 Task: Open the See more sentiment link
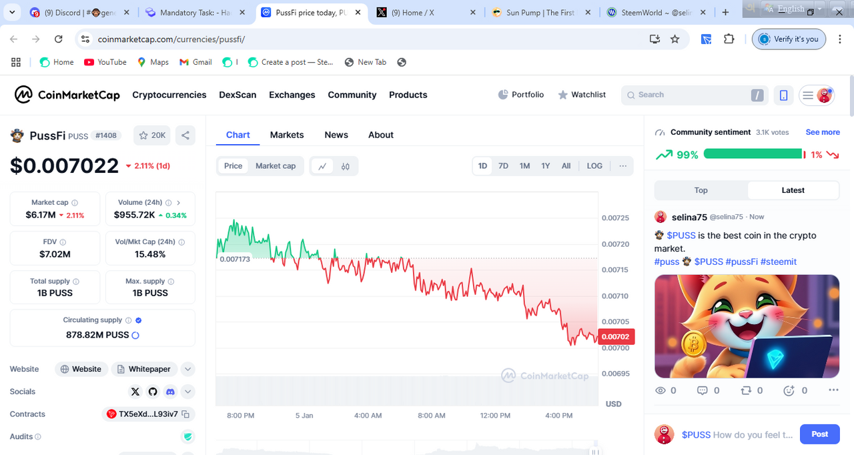[x=823, y=132]
